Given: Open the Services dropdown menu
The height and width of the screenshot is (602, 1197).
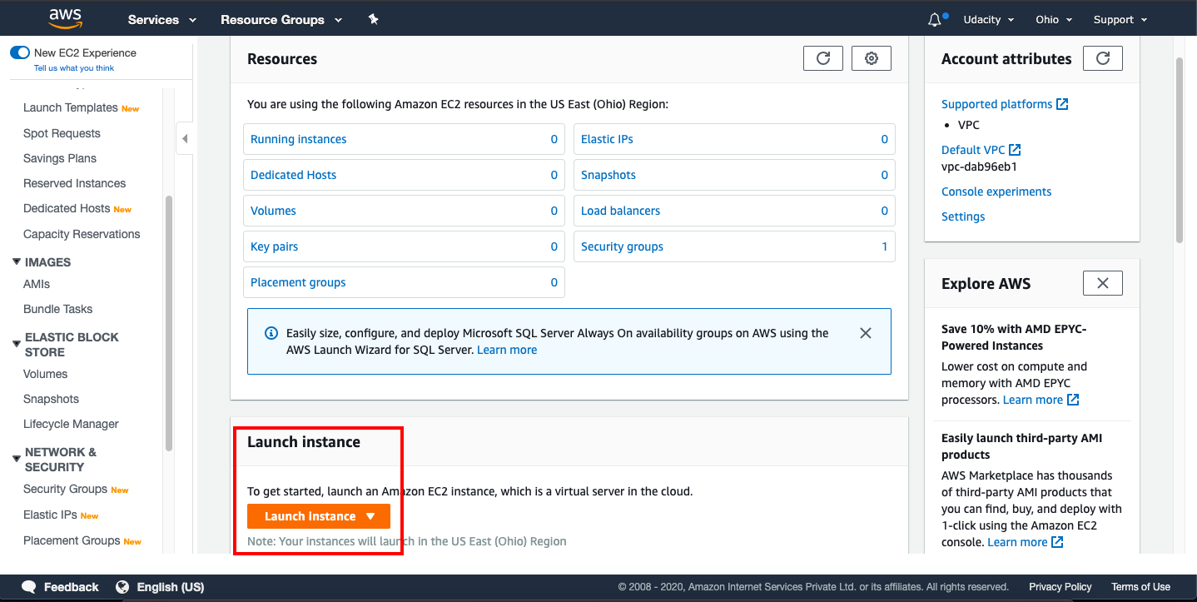Looking at the screenshot, I should pyautogui.click(x=161, y=20).
